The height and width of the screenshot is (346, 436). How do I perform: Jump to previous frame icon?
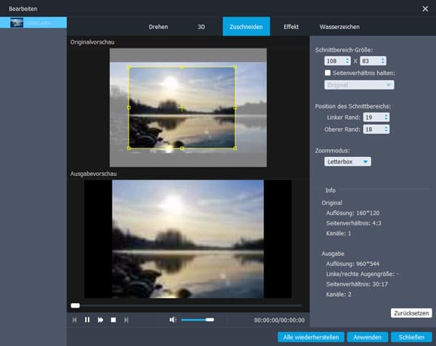74,319
